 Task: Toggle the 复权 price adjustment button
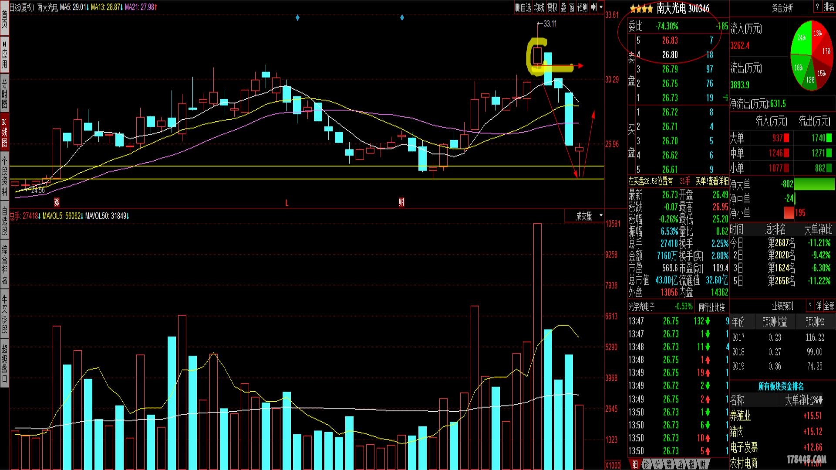(x=553, y=7)
